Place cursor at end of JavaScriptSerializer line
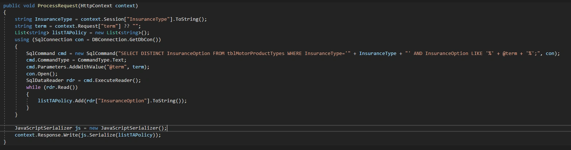 (167, 128)
